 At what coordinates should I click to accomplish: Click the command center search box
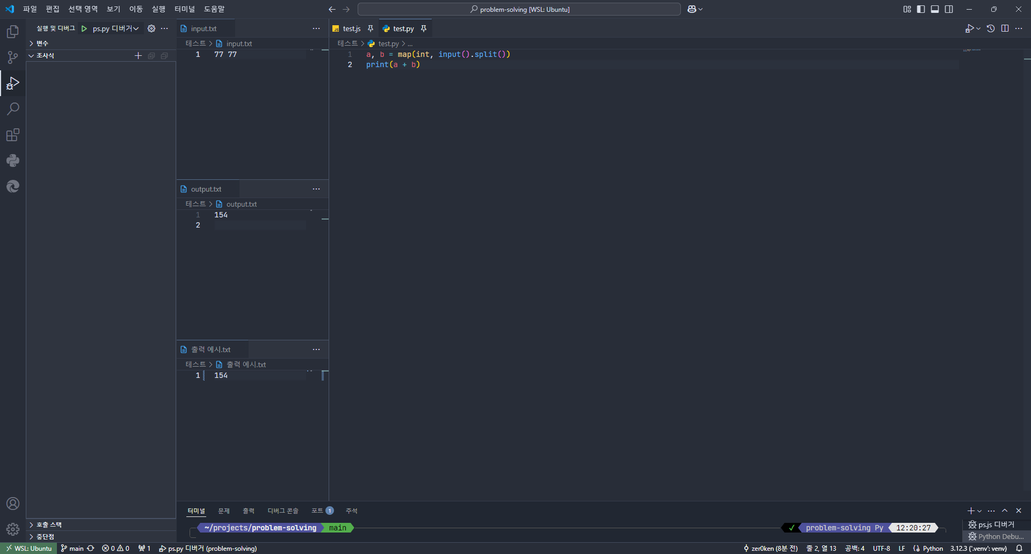click(x=519, y=9)
